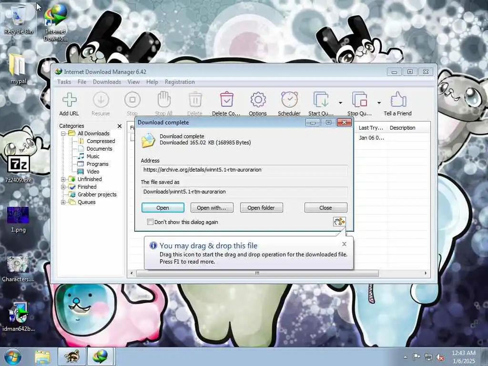Click the Delete trash icon in toolbar
Image resolution: width=488 pixels, height=366 pixels.
tap(195, 100)
